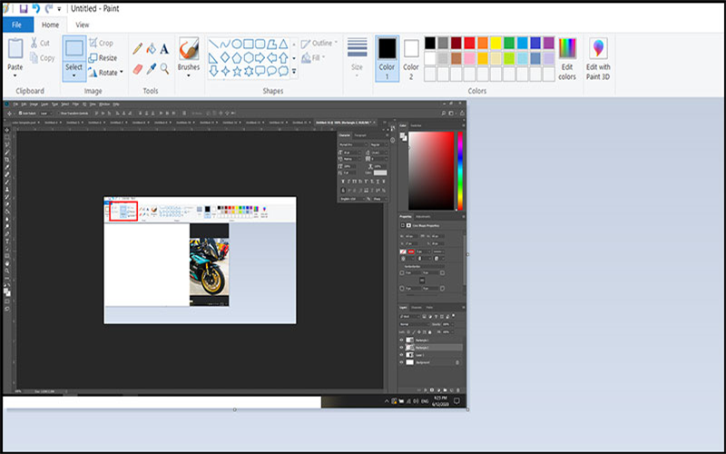This screenshot has height=454, width=726.
Task: Open the Select options dropdown arrow
Action: pyautogui.click(x=74, y=76)
